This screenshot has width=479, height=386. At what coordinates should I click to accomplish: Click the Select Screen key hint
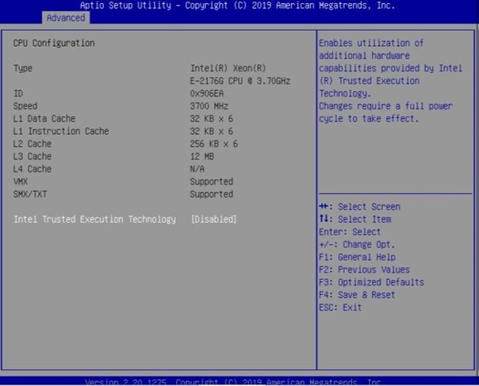(359, 207)
